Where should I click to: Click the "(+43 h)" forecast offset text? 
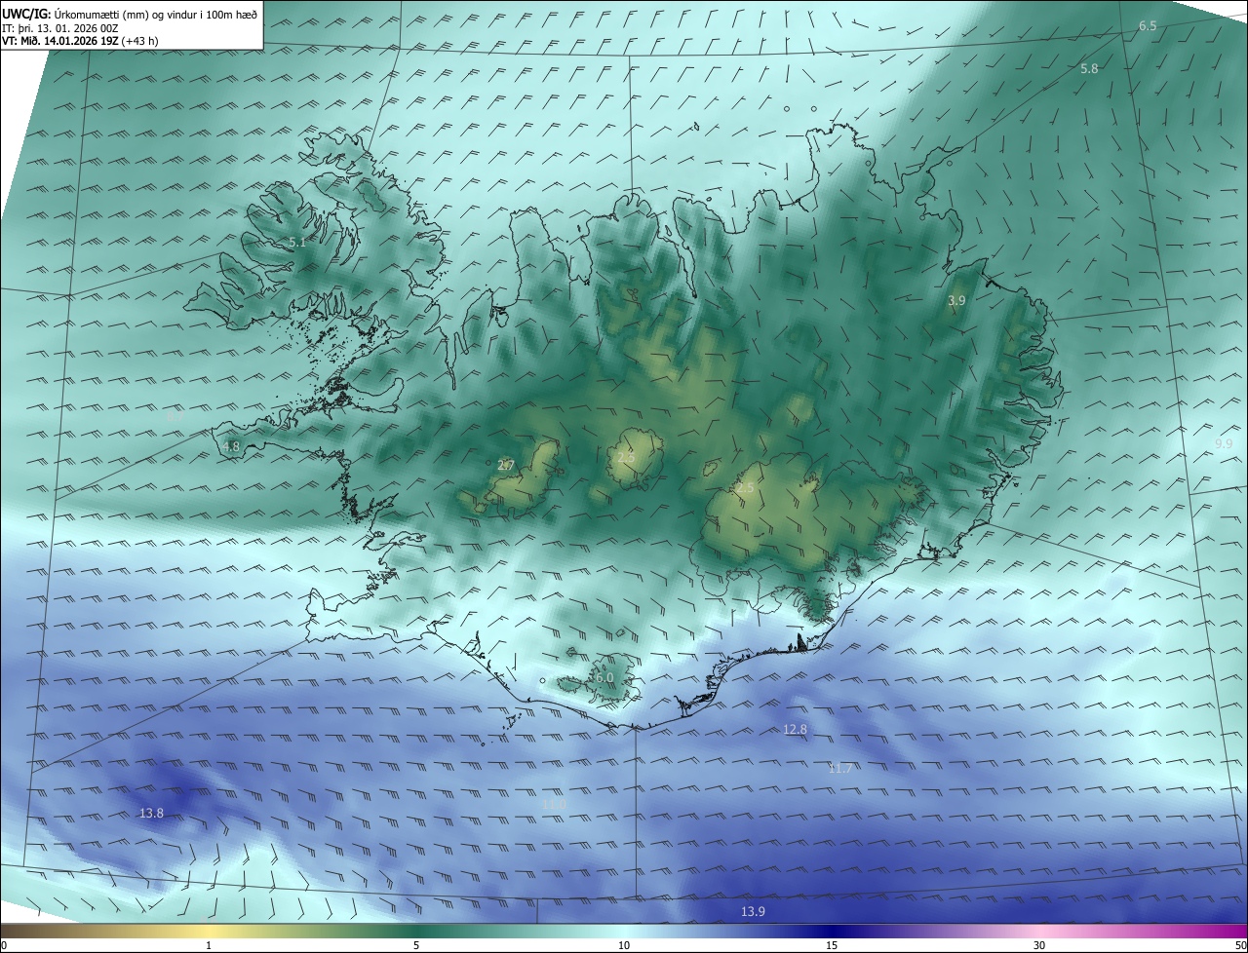(x=140, y=41)
